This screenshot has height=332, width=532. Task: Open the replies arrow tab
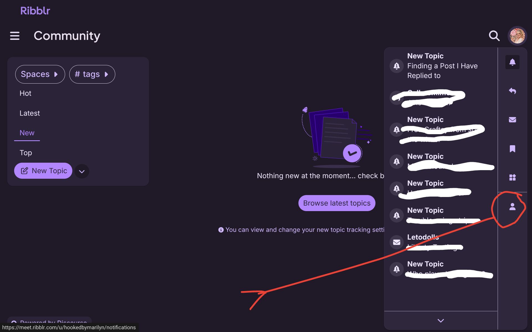click(512, 91)
